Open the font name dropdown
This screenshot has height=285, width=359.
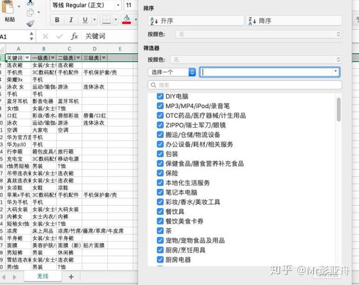[x=118, y=5]
